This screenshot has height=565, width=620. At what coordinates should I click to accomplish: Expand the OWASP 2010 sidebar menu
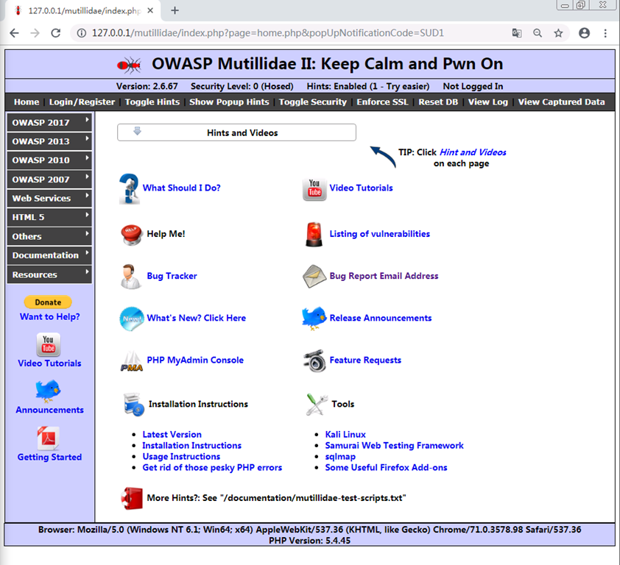[49, 160]
